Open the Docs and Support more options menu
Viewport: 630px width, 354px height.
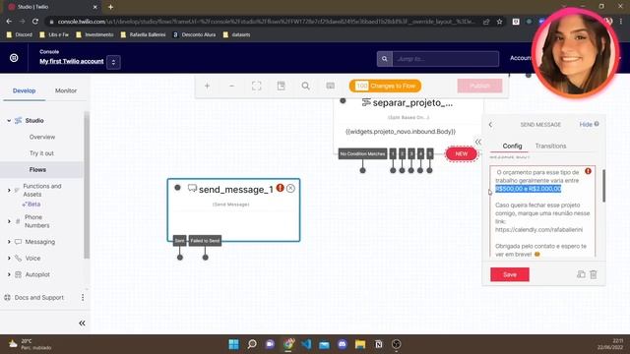83,297
